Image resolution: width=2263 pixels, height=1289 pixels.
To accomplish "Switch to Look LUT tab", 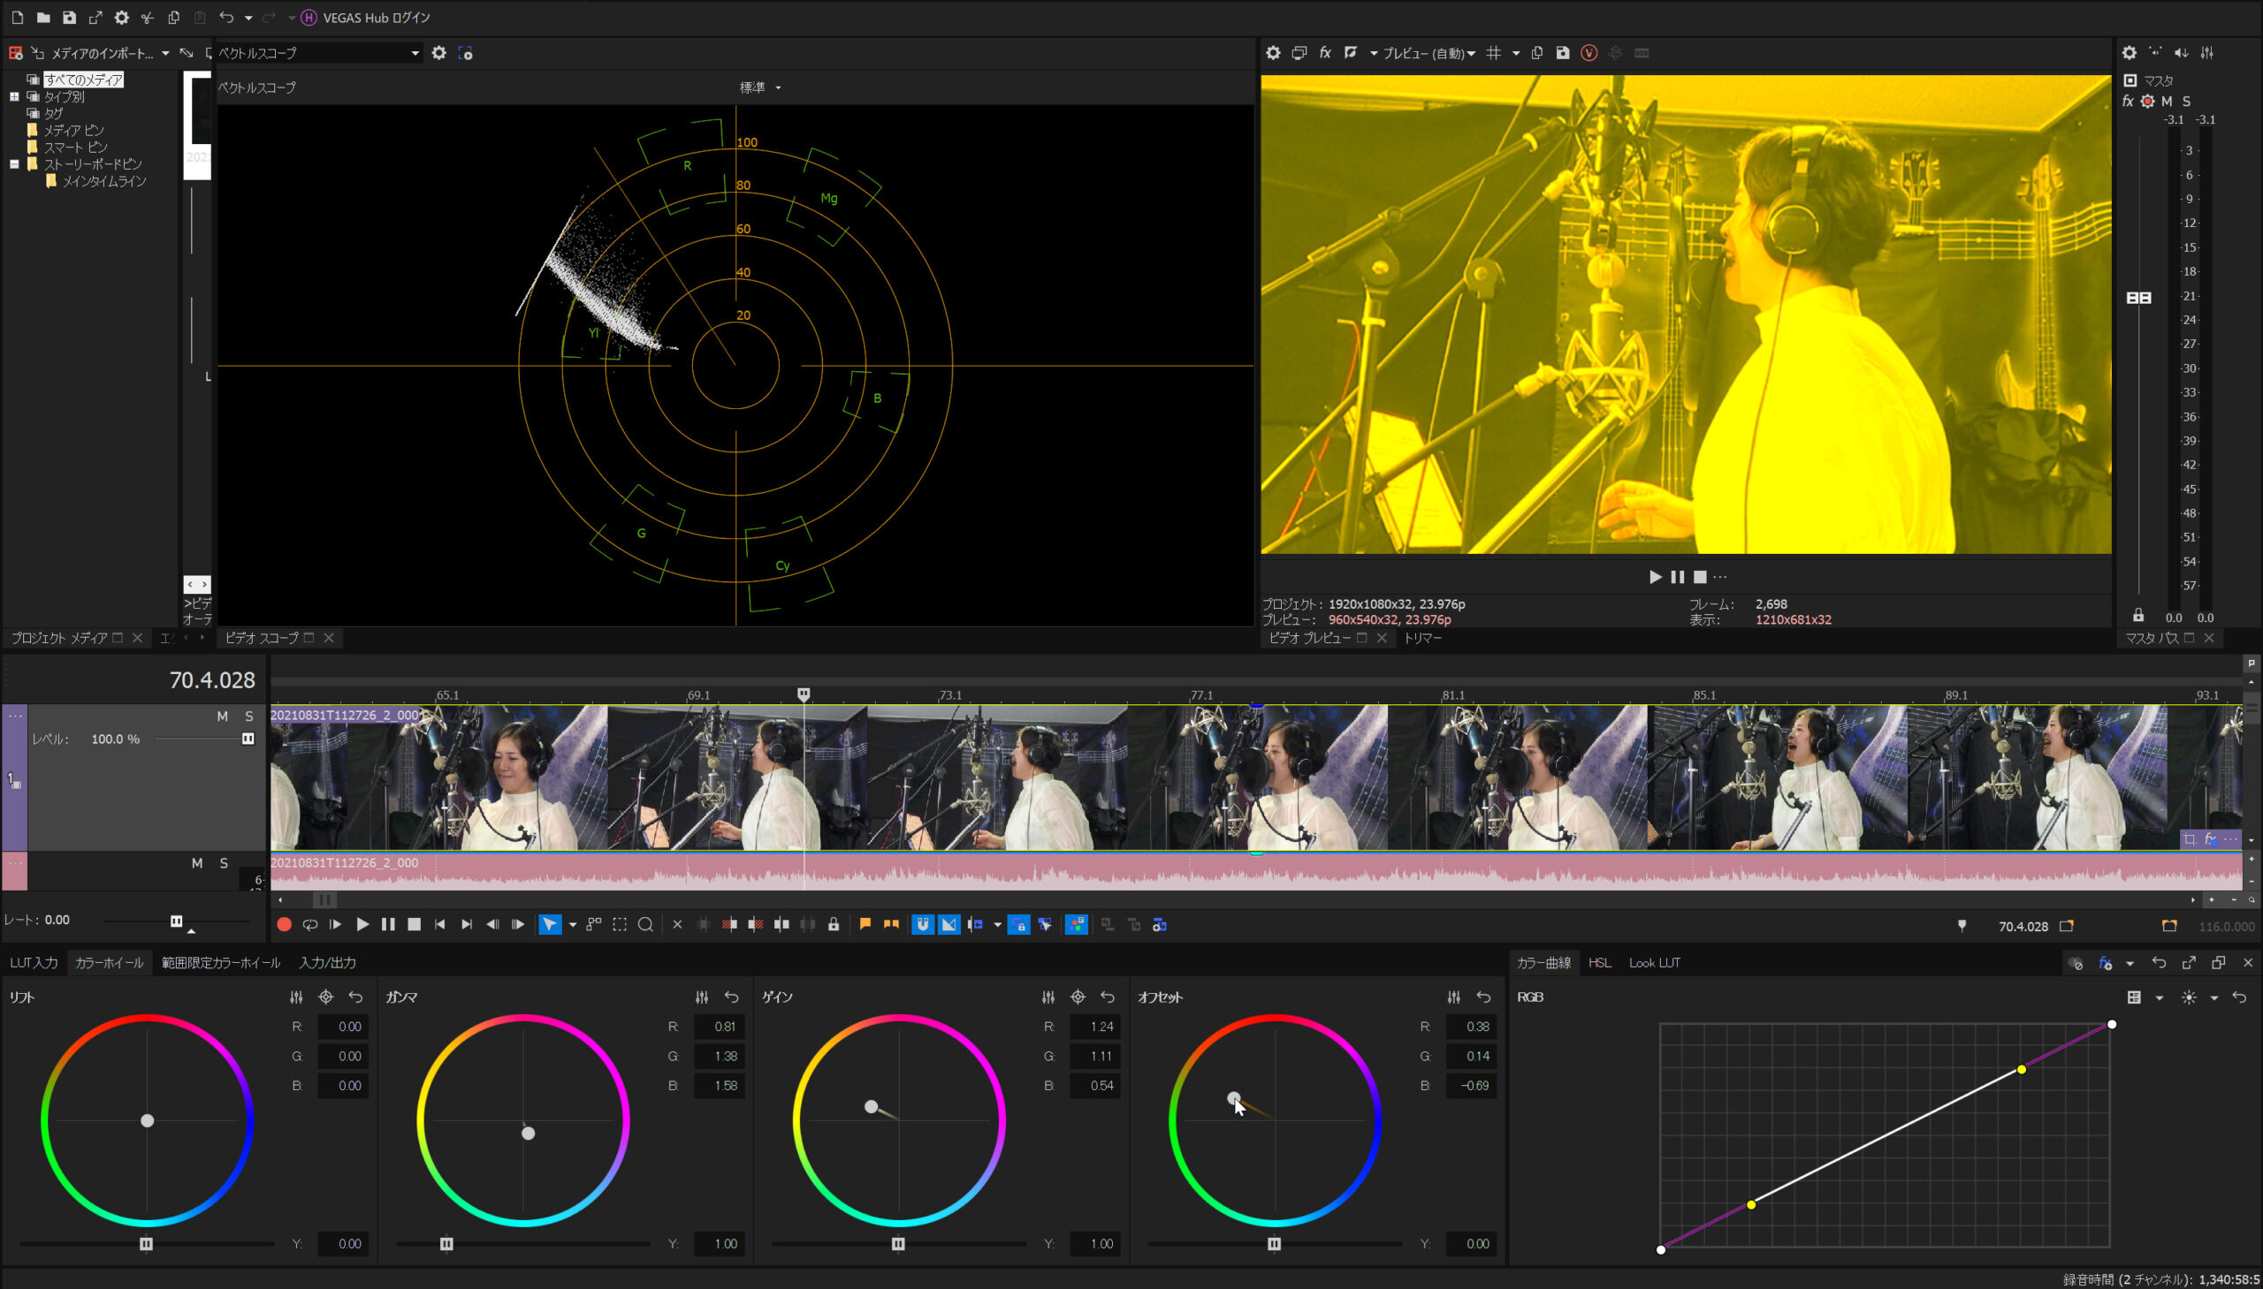I will [x=1654, y=962].
